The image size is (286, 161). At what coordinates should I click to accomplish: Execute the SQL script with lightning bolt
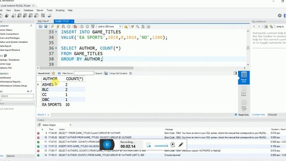(x=52, y=27)
